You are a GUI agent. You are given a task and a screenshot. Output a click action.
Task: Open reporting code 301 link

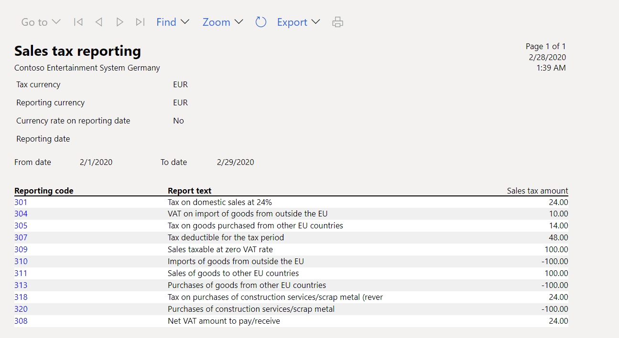point(21,202)
